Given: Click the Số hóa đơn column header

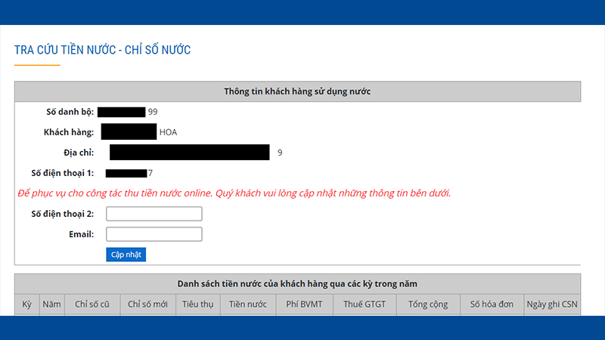Looking at the screenshot, I should pyautogui.click(x=492, y=304).
